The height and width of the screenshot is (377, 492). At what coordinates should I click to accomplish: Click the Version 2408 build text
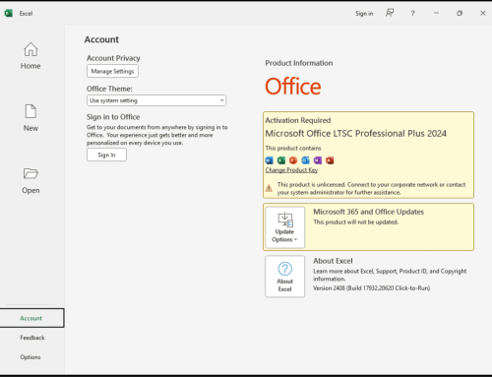[371, 288]
